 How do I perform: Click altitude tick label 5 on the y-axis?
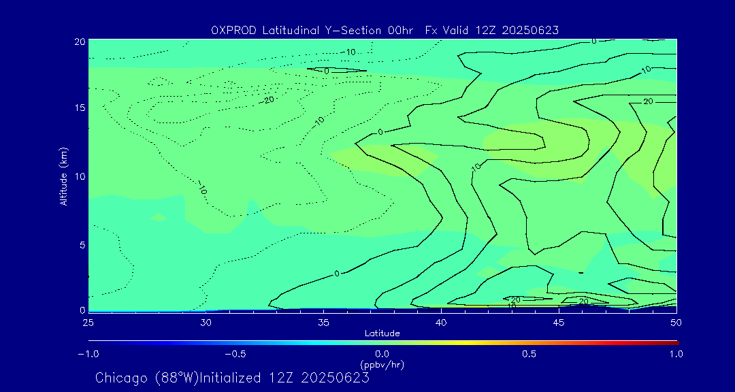pos(80,244)
